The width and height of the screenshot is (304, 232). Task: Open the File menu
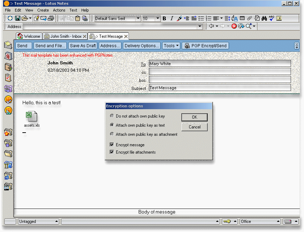pyautogui.click(x=8, y=10)
